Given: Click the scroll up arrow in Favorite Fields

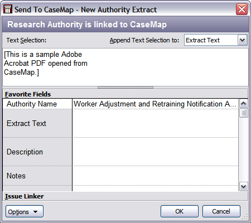Looking at the screenshot, I should coord(244,104).
